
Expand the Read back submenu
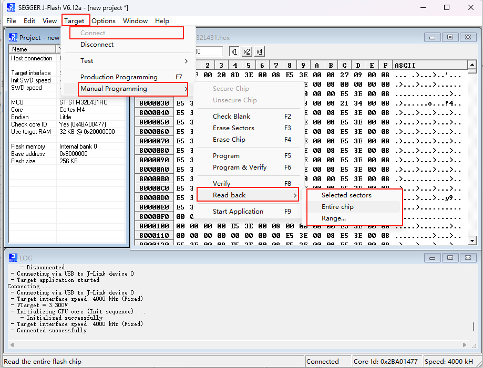click(x=248, y=195)
